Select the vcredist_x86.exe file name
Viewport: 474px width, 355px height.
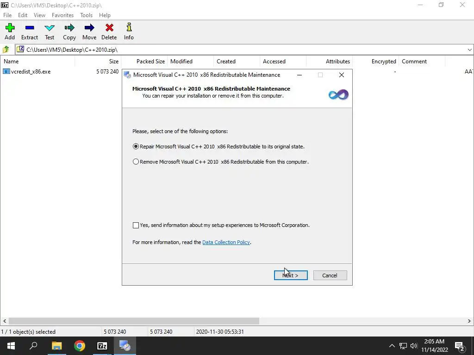[x=31, y=72]
